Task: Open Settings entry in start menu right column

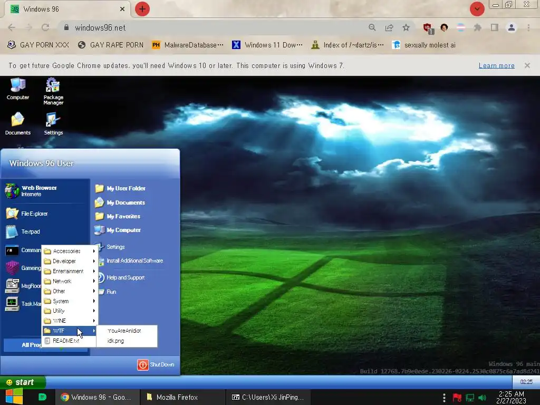Action: tap(111, 247)
